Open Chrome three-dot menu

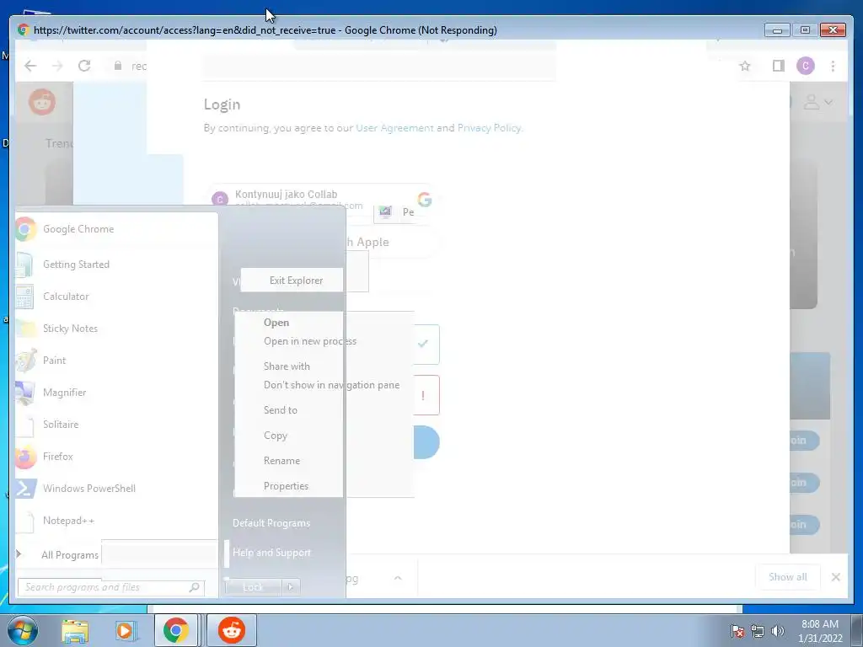tap(833, 66)
